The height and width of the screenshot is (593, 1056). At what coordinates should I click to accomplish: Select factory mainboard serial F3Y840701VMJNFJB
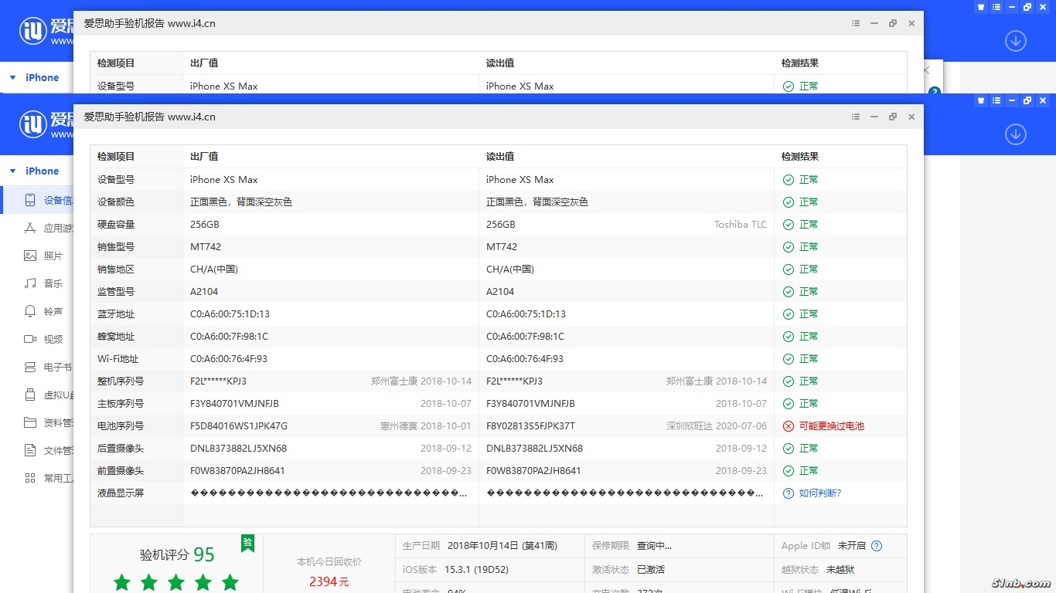(x=235, y=404)
